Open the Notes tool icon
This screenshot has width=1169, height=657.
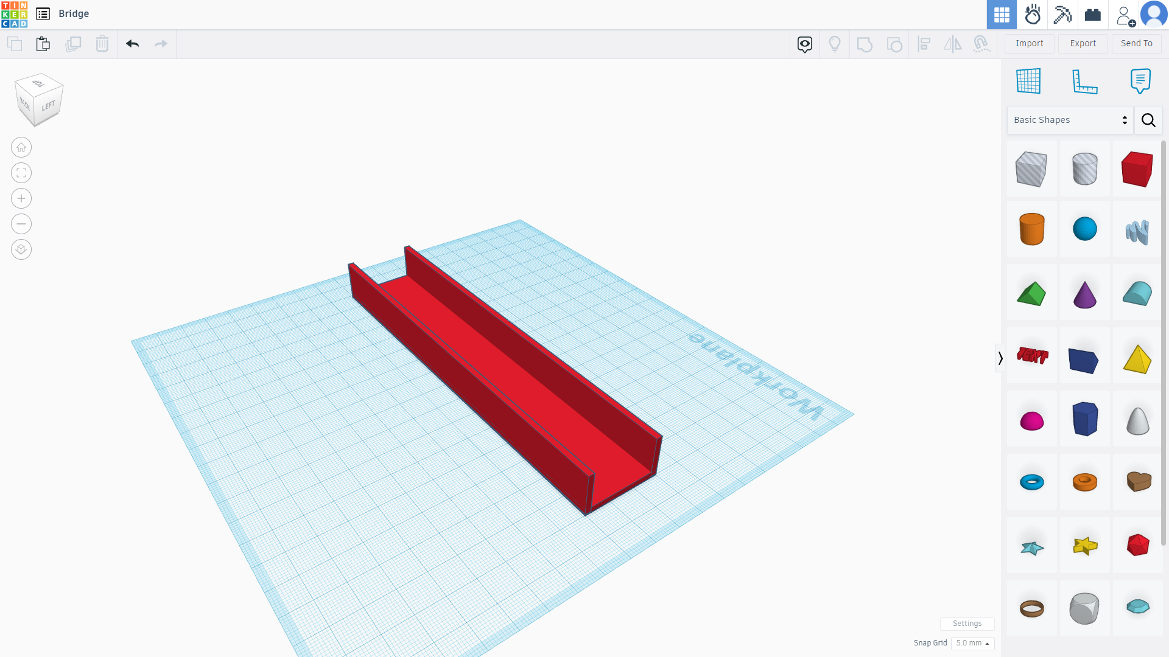click(1140, 81)
